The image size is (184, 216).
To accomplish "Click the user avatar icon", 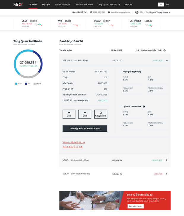I will click(x=137, y=12).
